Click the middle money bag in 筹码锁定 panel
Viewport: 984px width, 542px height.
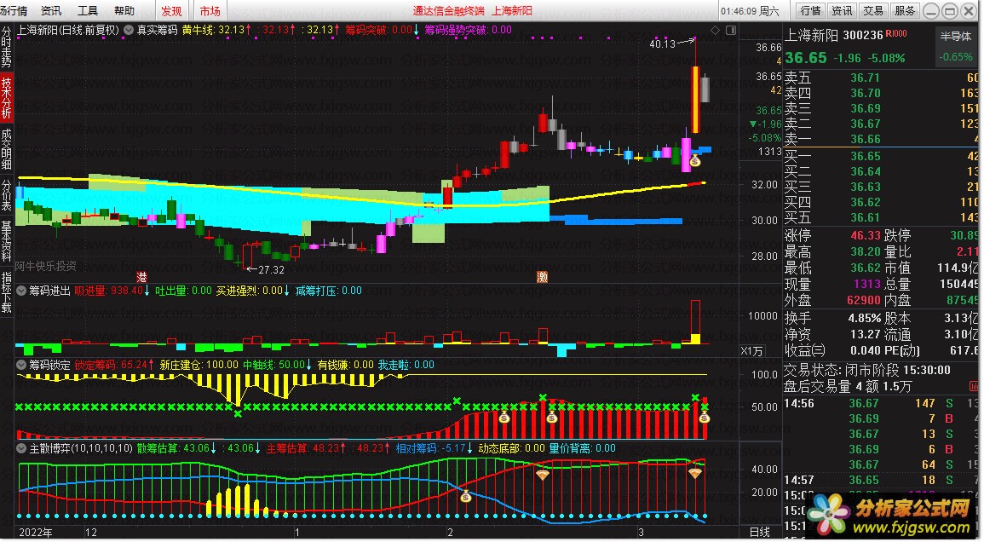click(551, 417)
